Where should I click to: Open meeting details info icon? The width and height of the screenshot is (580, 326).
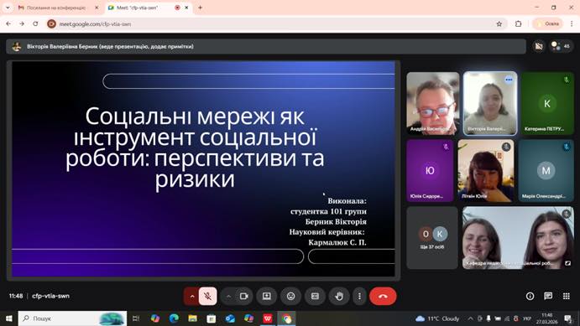(530, 296)
